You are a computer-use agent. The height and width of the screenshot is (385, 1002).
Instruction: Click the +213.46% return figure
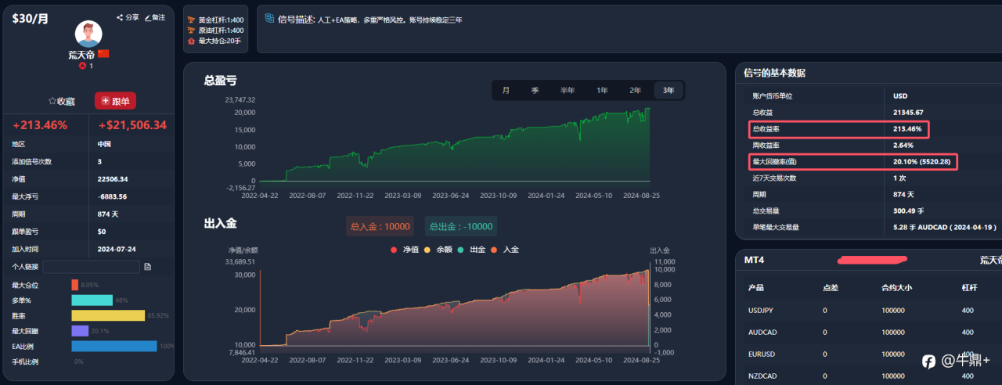coord(40,125)
